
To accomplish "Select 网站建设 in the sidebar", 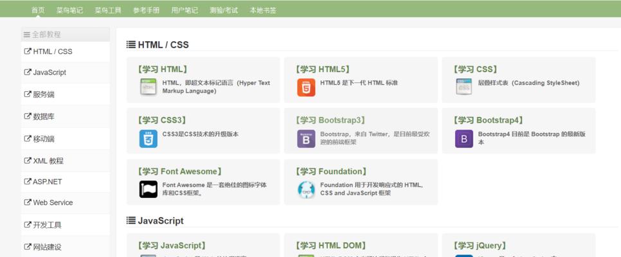I will (x=66, y=247).
